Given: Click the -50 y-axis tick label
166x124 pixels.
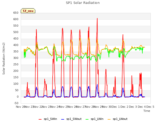Looking at the screenshot, I should pos(16,103).
